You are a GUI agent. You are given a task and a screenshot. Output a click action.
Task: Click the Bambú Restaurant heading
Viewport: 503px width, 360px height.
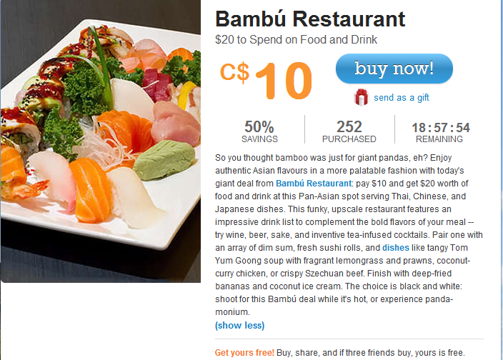(x=309, y=19)
